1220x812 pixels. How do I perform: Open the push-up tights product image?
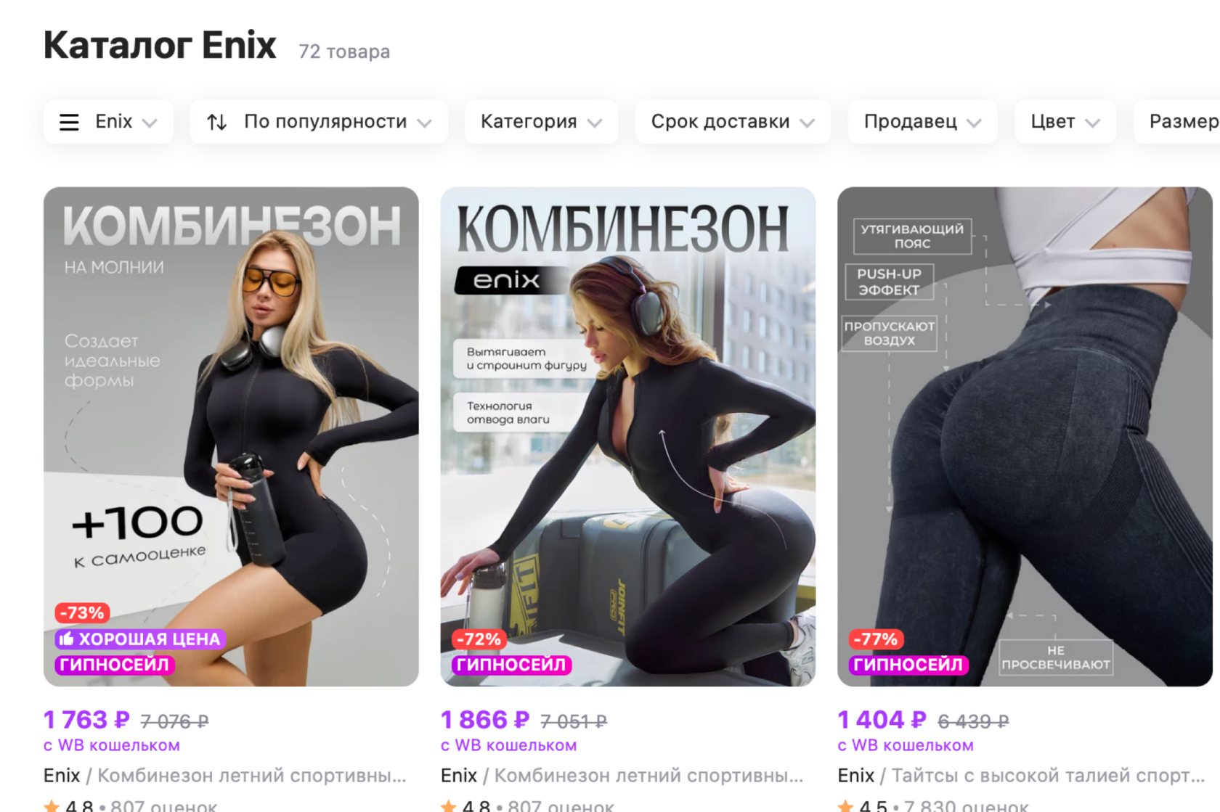click(1025, 436)
